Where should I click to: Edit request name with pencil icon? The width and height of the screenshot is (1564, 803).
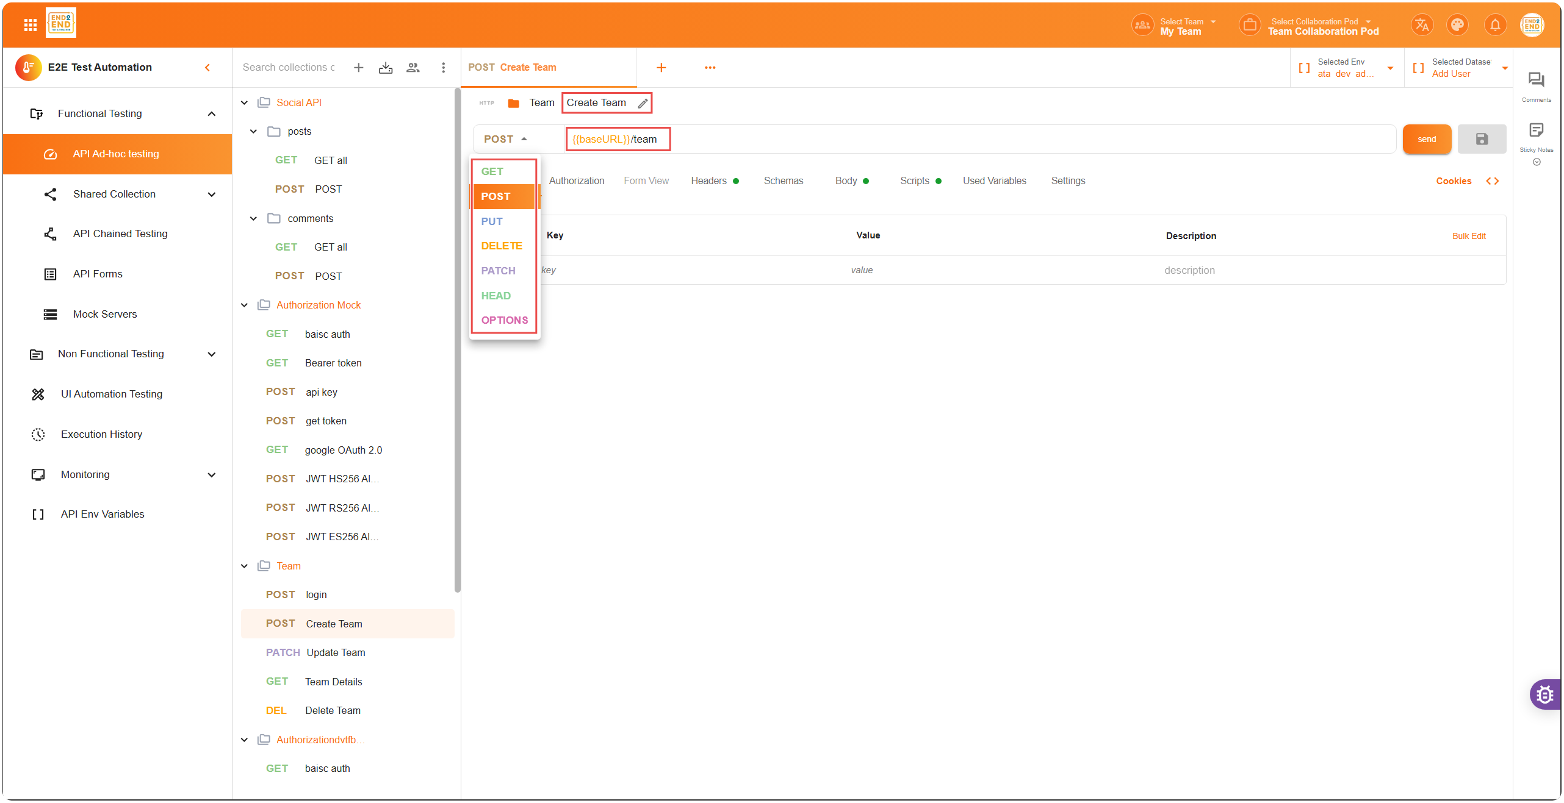point(643,103)
